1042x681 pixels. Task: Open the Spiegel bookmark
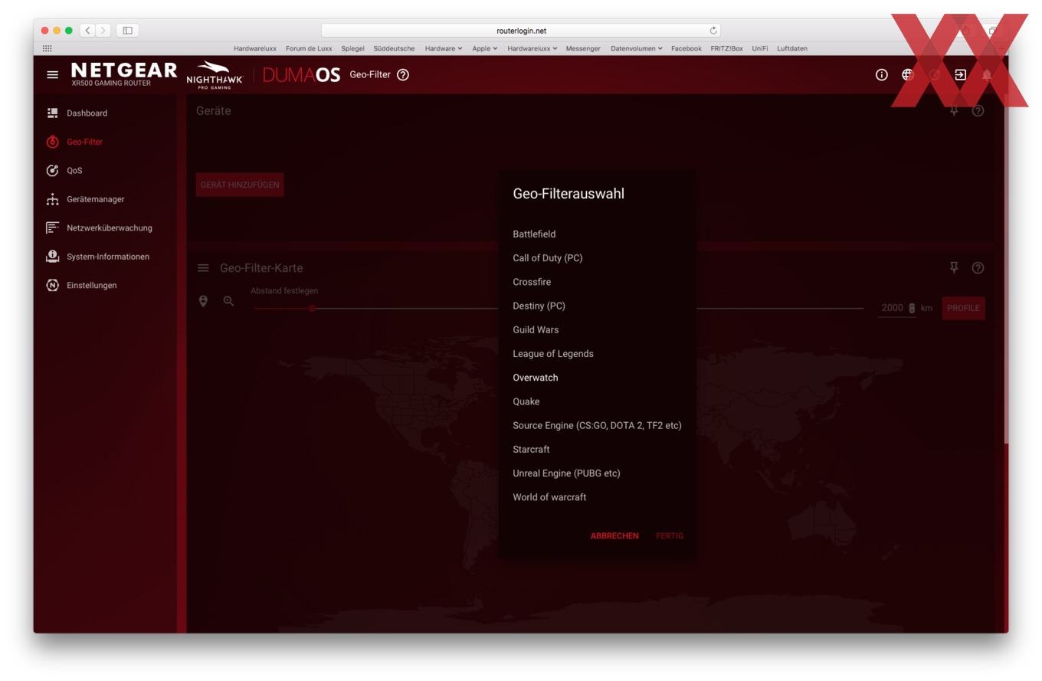point(352,48)
